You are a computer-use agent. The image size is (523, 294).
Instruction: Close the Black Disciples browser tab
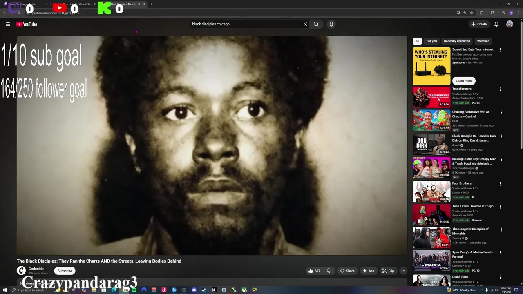click(144, 4)
